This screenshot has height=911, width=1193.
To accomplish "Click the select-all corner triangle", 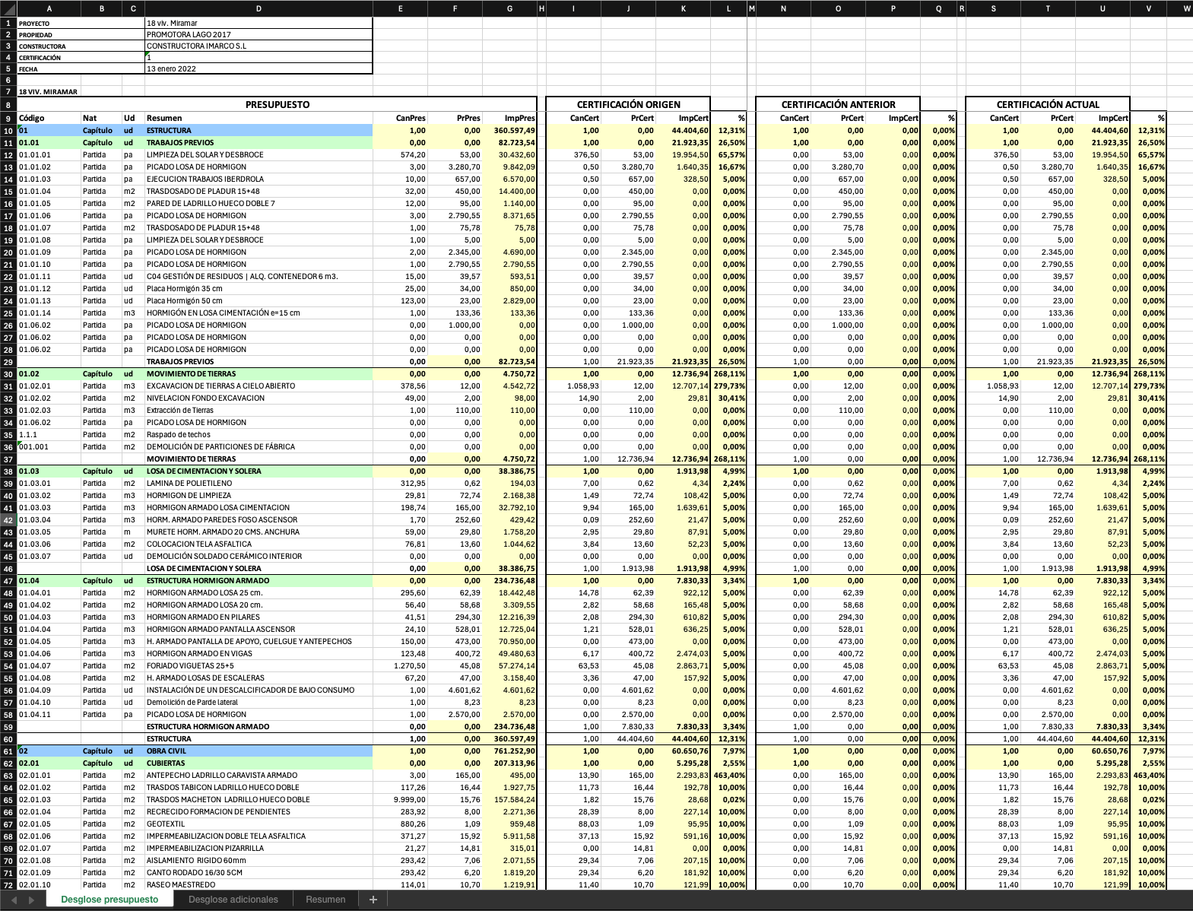I will 8,8.
